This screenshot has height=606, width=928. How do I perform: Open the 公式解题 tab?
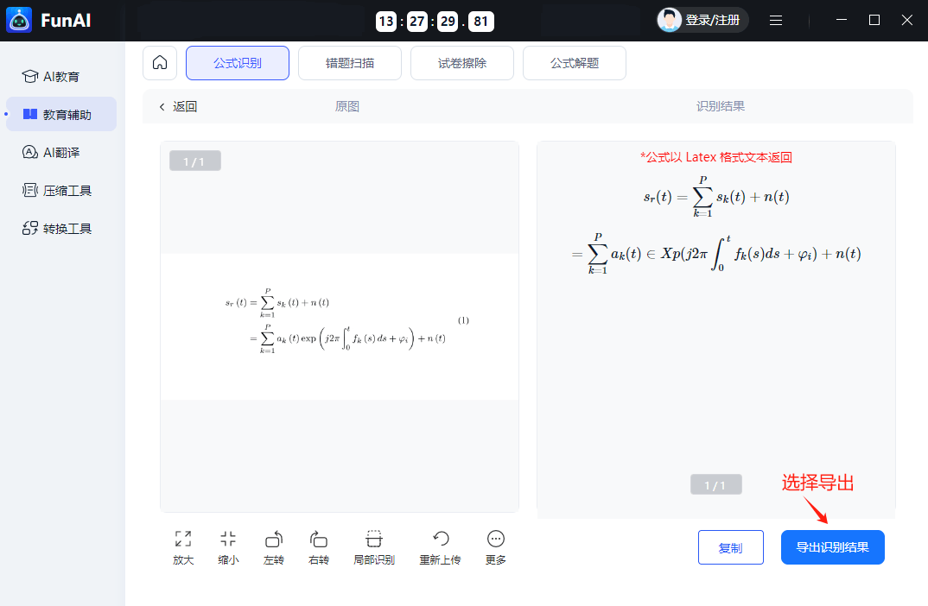(x=575, y=63)
